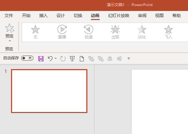Start slideshow from beginning icon
The image size is (188, 134).
(72, 58)
